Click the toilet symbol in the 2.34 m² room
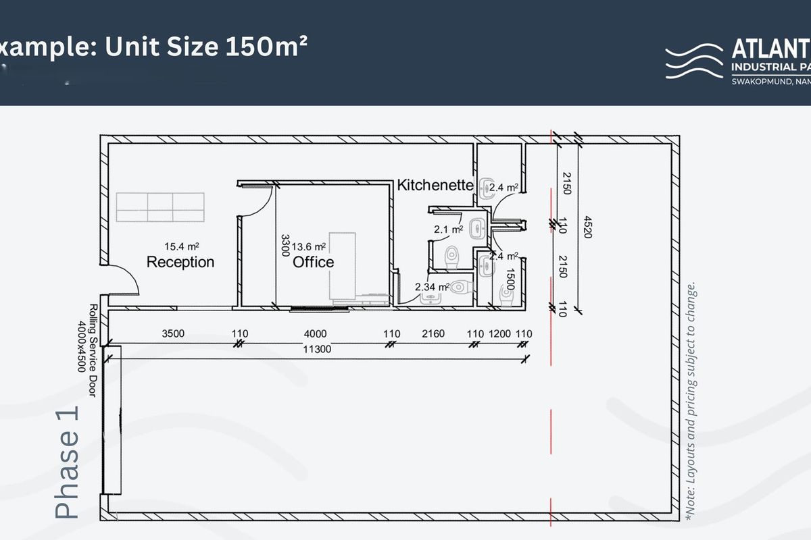This screenshot has width=811, height=540. 460,287
